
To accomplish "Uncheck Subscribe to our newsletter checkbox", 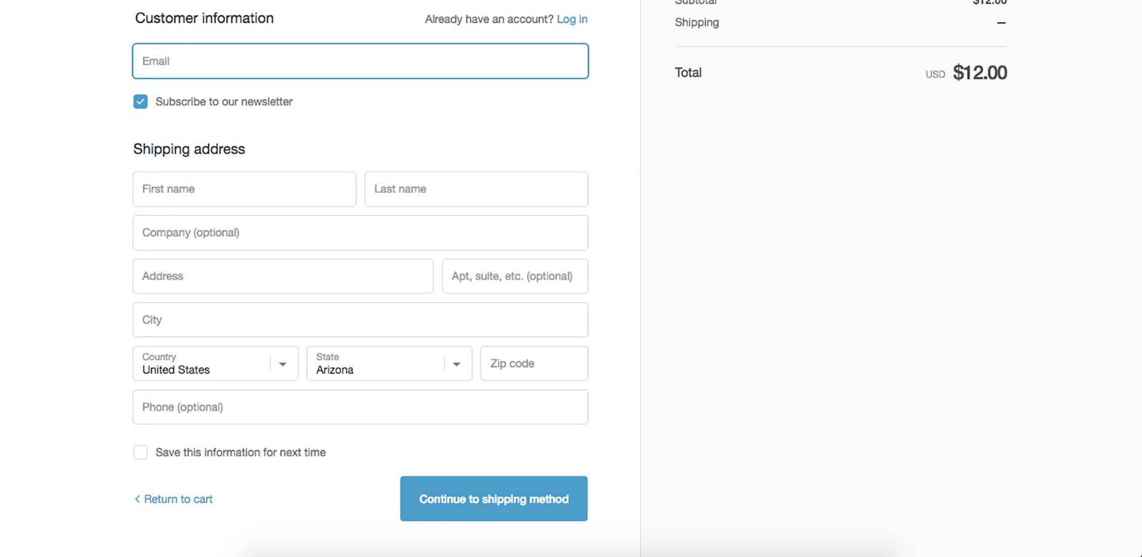I will click(x=140, y=101).
